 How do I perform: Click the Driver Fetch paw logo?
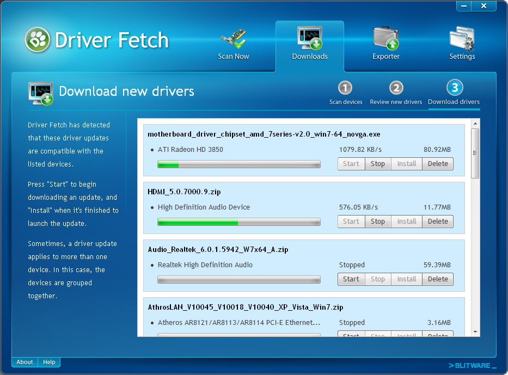[x=38, y=40]
